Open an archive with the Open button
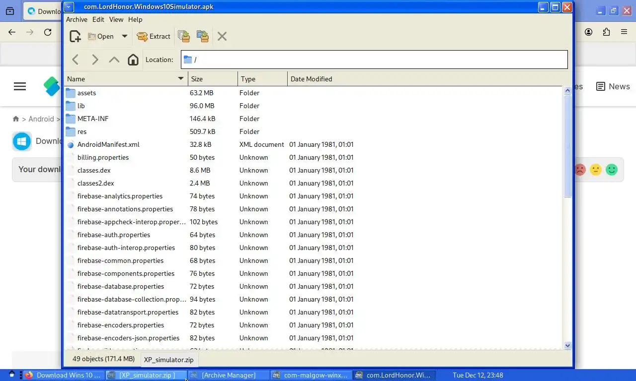Screen dimensions: 636x381 (101, 36)
